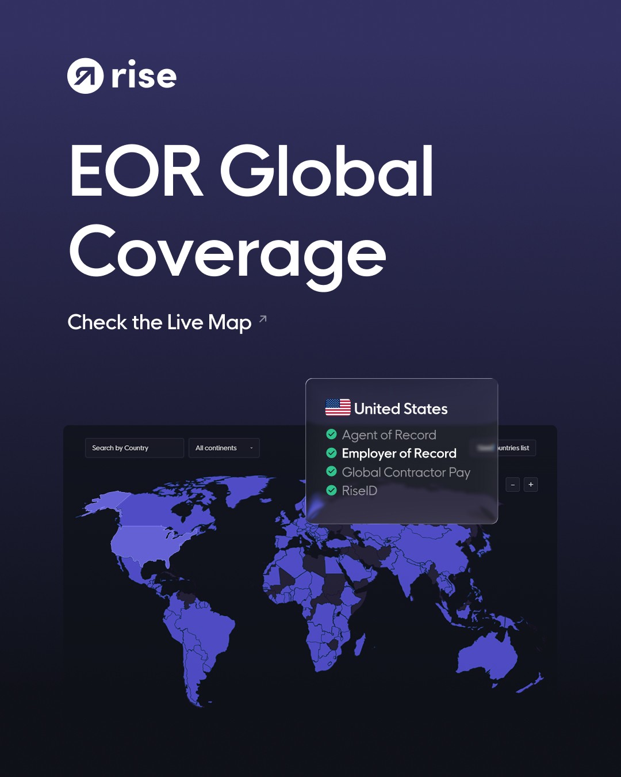This screenshot has width=621, height=777.
Task: Click the 'rise' brand wordmark
Action: coord(144,75)
